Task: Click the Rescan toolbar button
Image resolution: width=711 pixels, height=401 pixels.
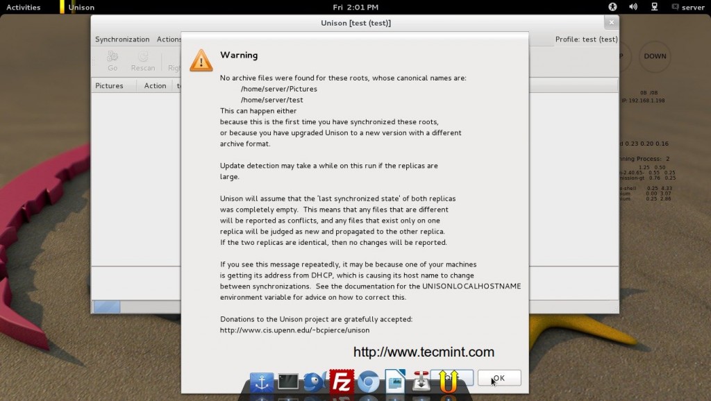Action: 143,61
